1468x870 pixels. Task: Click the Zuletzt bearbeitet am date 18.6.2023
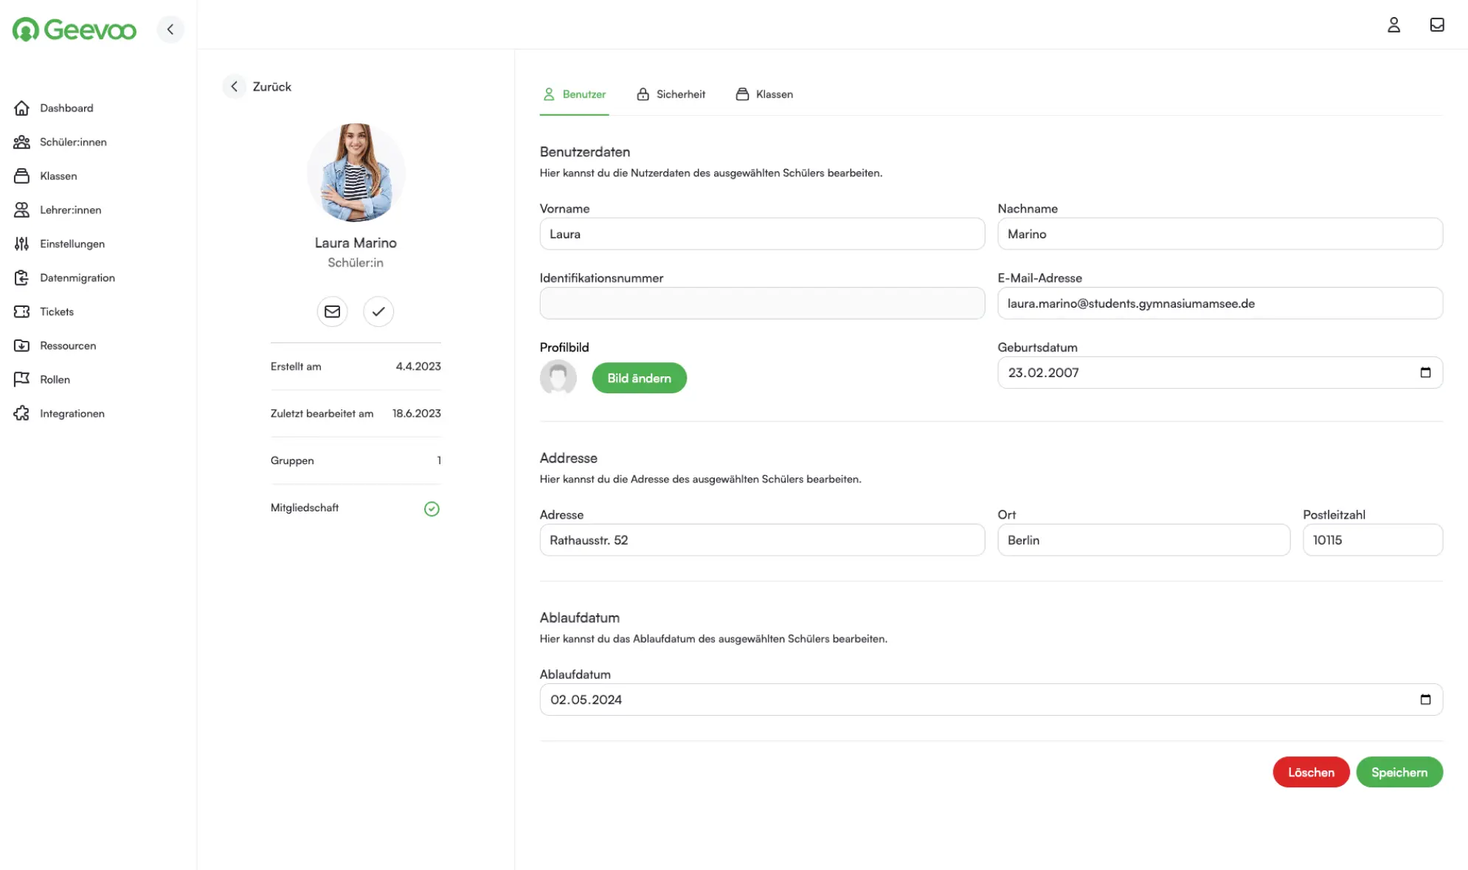pyautogui.click(x=417, y=414)
